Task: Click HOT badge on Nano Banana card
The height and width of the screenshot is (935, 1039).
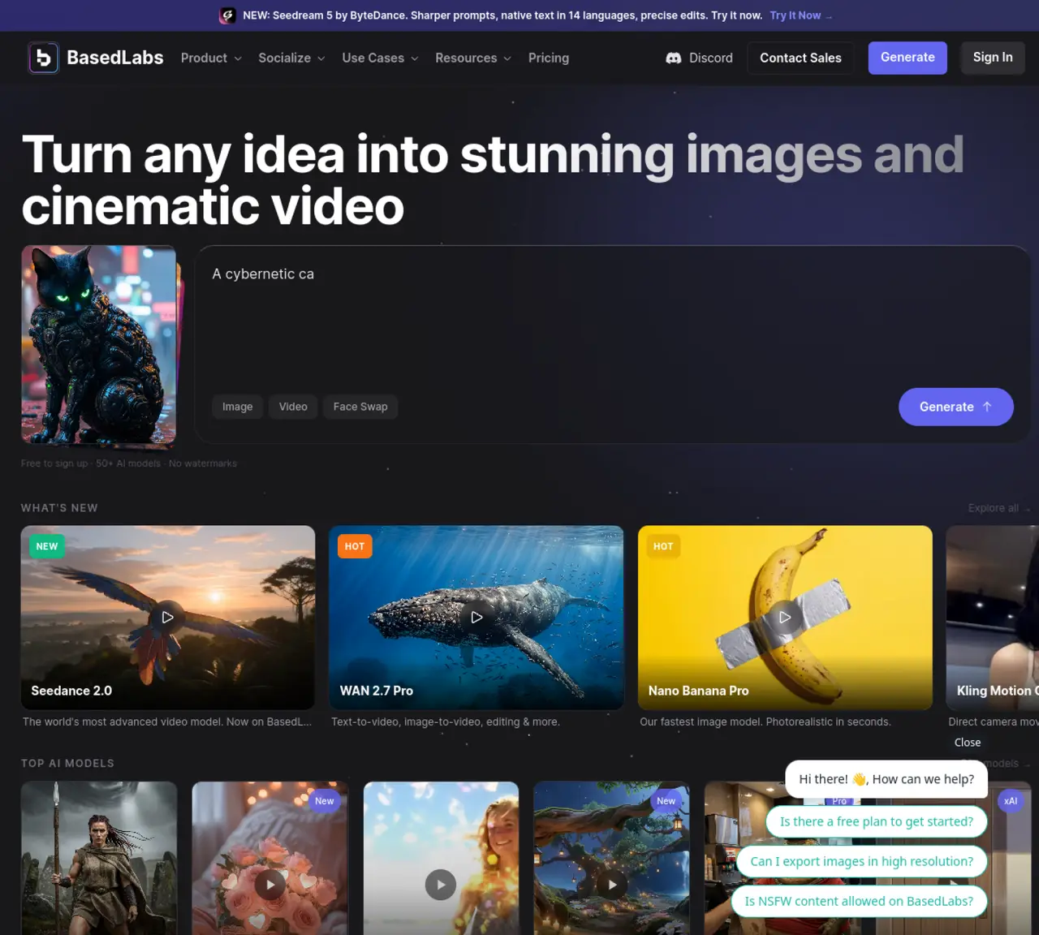Action: (x=663, y=546)
